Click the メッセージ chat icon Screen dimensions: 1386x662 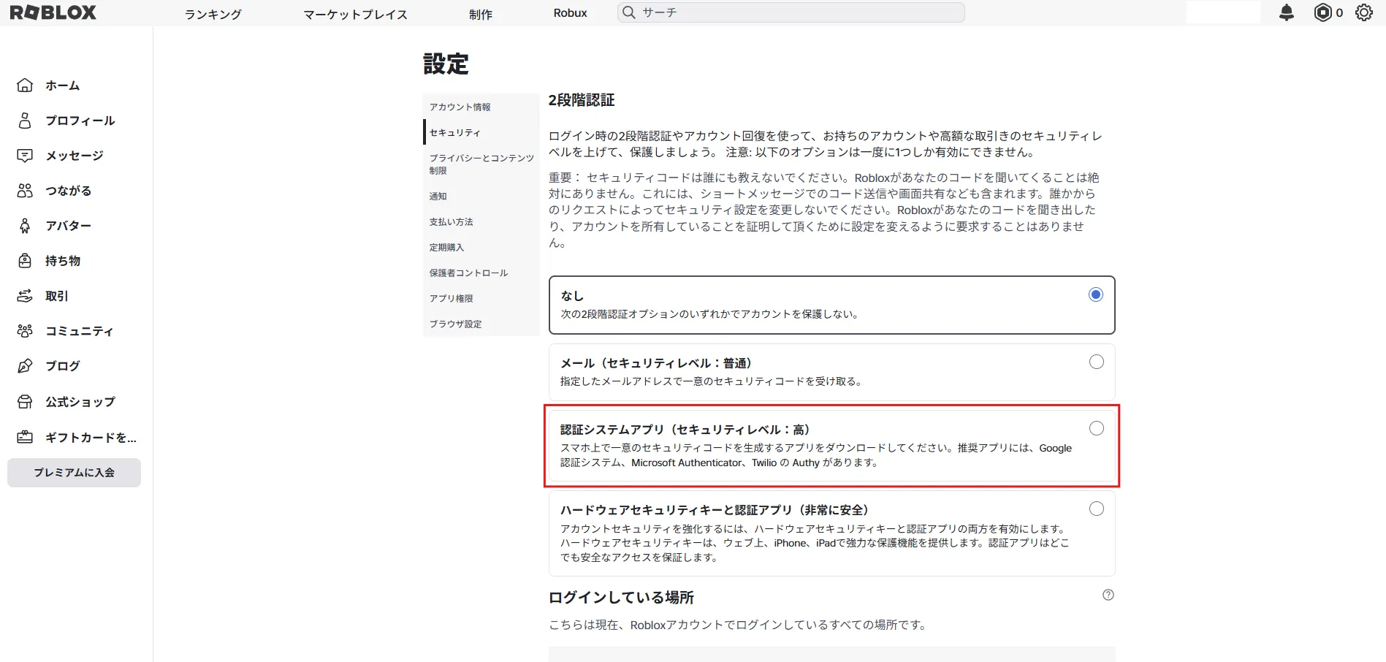click(x=25, y=156)
